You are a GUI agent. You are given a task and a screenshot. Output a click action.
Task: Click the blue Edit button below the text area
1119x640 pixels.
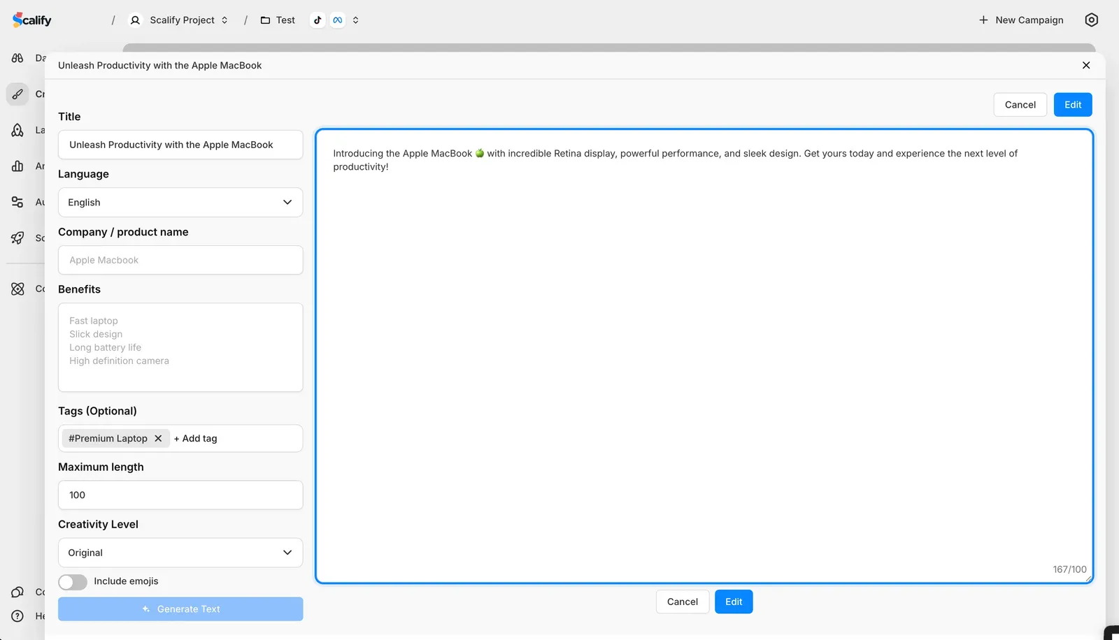pyautogui.click(x=733, y=602)
